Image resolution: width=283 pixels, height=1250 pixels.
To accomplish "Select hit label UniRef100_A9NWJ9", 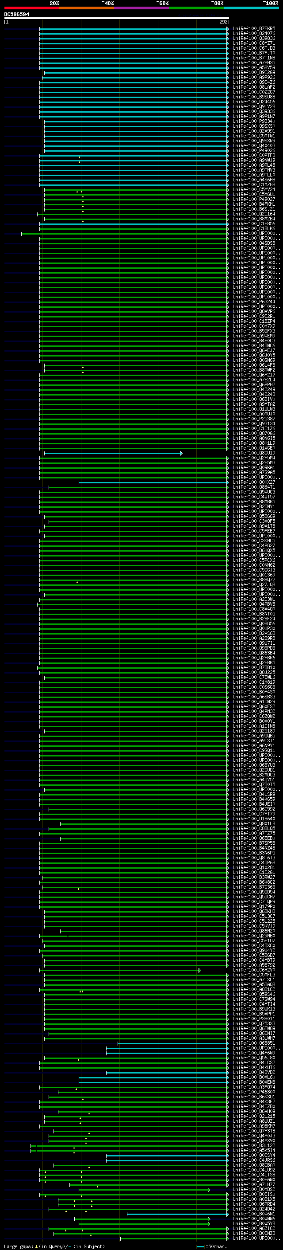I will [254, 160].
